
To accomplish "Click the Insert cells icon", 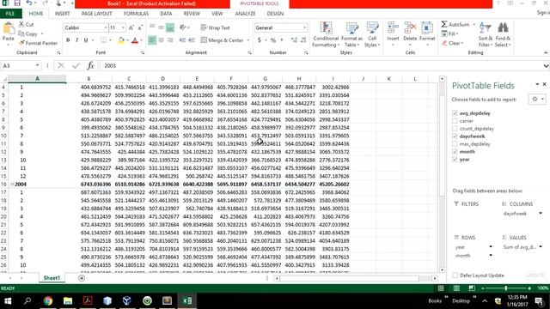I will point(393,28).
